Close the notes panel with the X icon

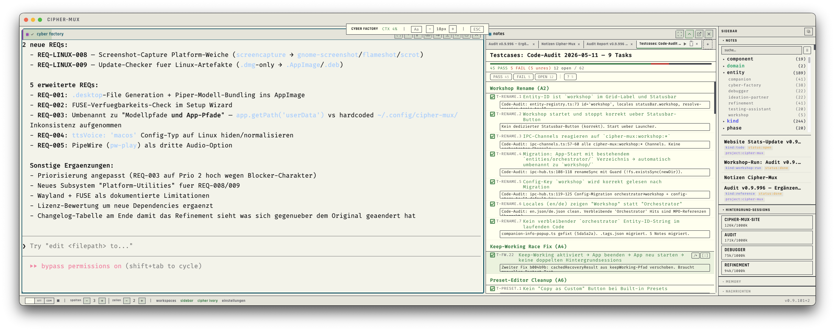[x=709, y=34]
